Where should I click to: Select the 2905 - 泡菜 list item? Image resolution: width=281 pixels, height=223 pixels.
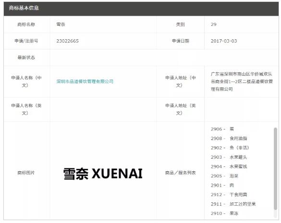tap(224, 176)
